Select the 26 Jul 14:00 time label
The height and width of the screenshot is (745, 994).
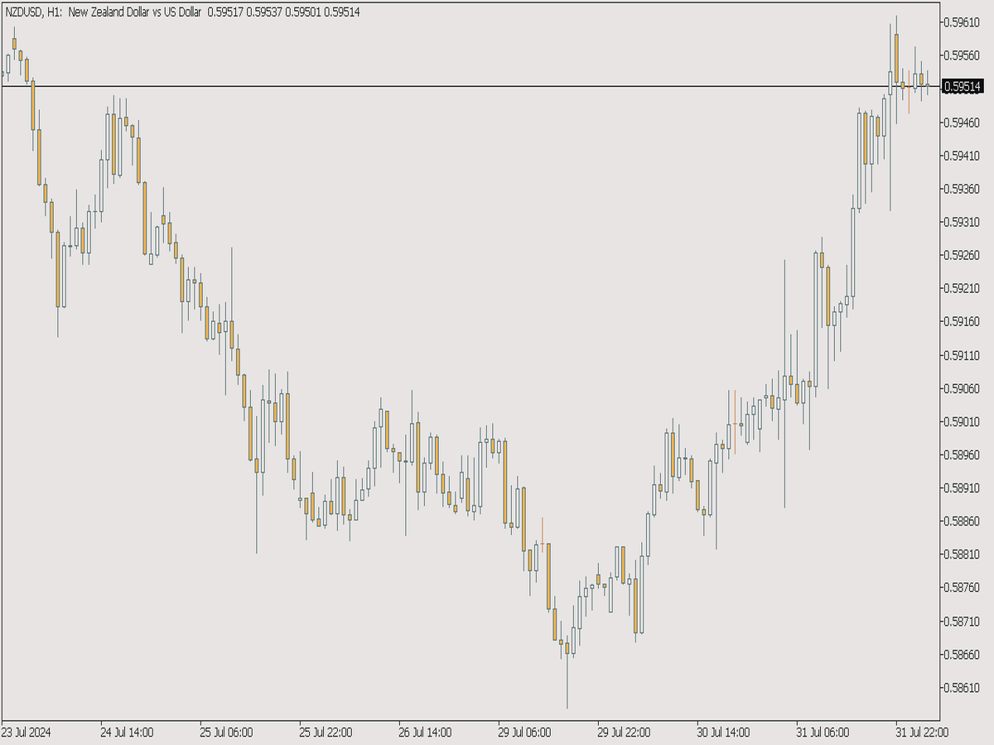coord(425,733)
